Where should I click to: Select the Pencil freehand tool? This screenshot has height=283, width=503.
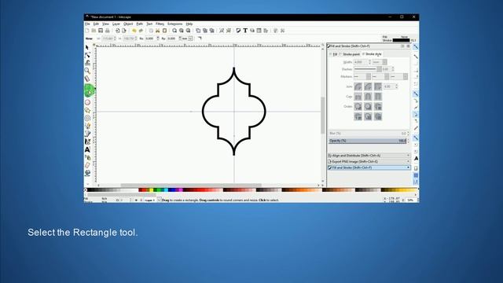coord(87,126)
